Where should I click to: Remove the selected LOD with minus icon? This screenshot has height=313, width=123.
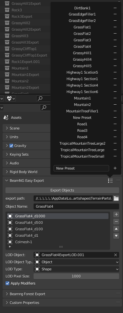click(116, 222)
